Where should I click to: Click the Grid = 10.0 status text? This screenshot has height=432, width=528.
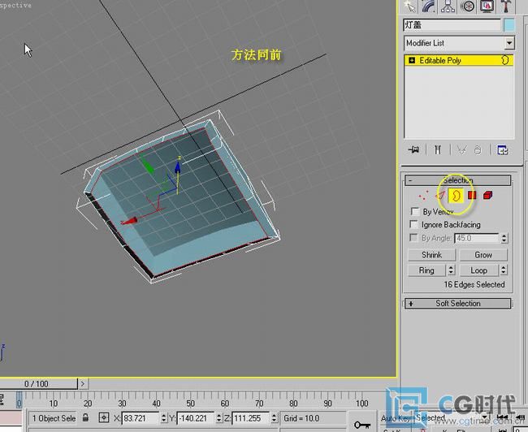(x=301, y=418)
